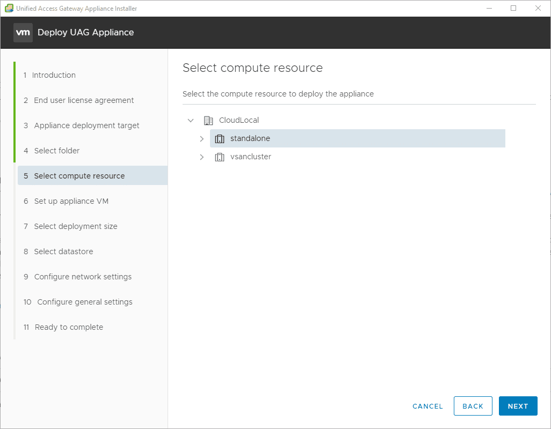Expand the standalone cluster node
551x429 pixels.
click(x=202, y=138)
